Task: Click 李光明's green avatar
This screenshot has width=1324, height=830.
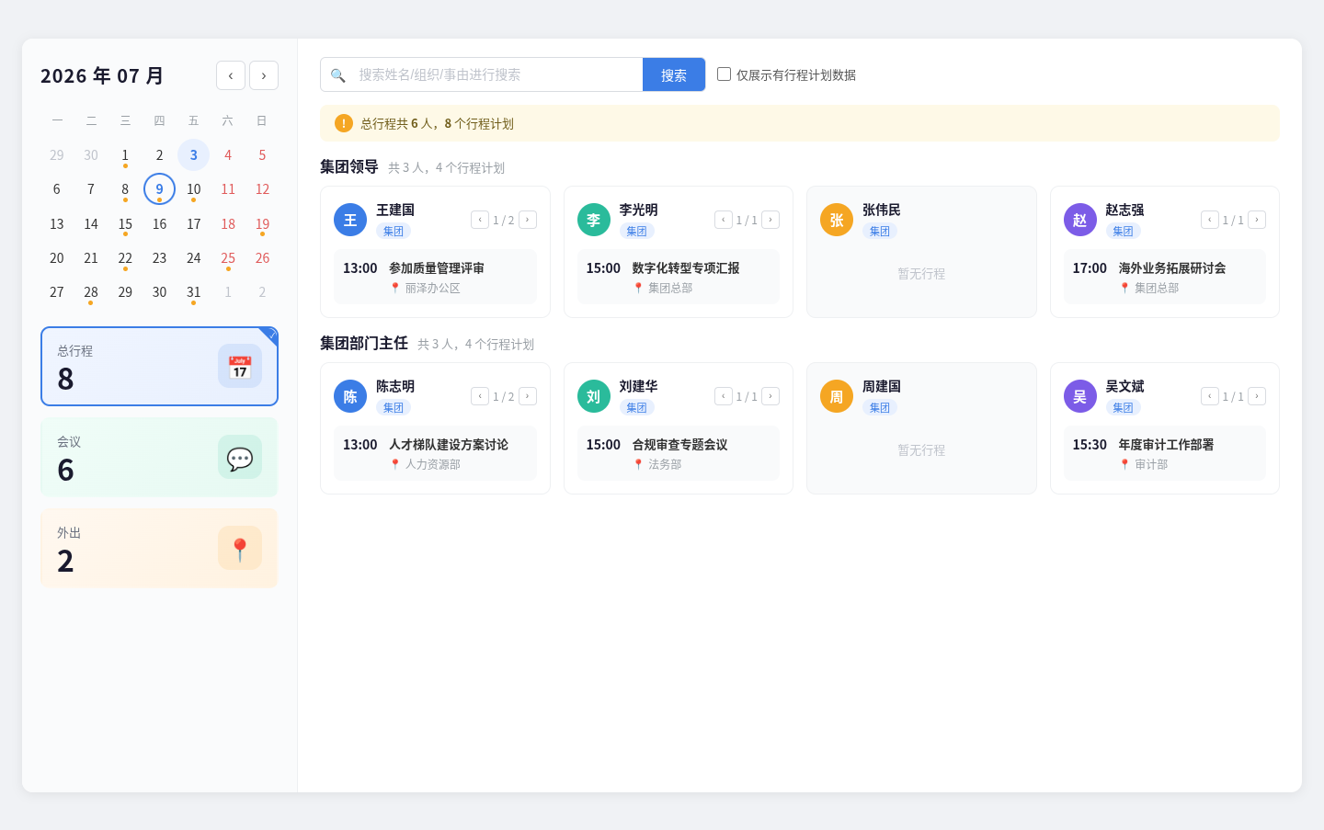Action: [x=594, y=220]
